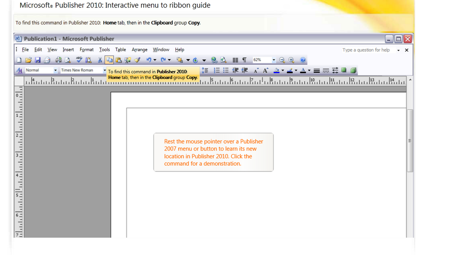Redo the action with the Redo arrow
The width and height of the screenshot is (456, 259).
coord(163,60)
